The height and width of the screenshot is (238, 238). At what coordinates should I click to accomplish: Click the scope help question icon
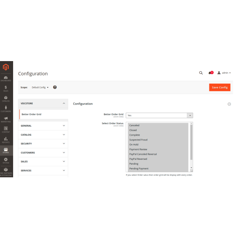[55, 87]
